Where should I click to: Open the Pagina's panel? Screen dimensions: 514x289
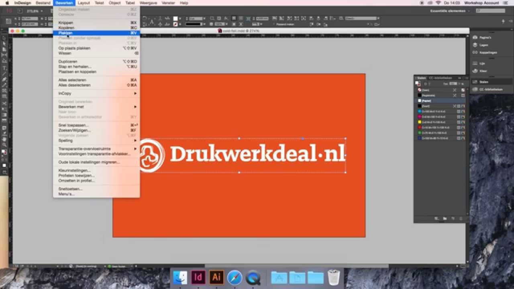tap(485, 37)
